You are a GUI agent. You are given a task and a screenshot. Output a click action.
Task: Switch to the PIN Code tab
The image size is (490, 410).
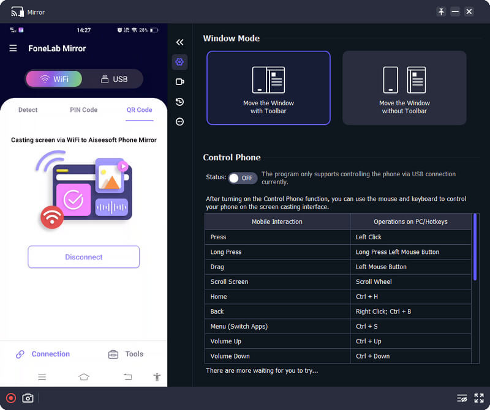click(83, 110)
